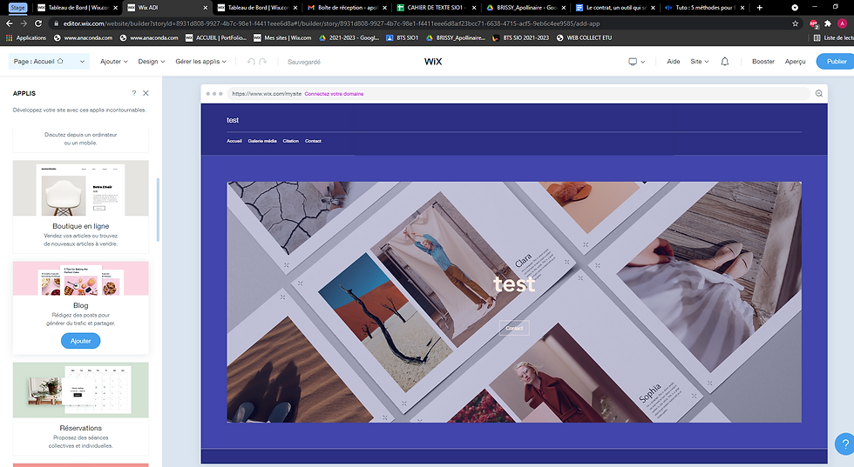Click the Galerie média navigation link
The width and height of the screenshot is (854, 467).
[x=262, y=141]
